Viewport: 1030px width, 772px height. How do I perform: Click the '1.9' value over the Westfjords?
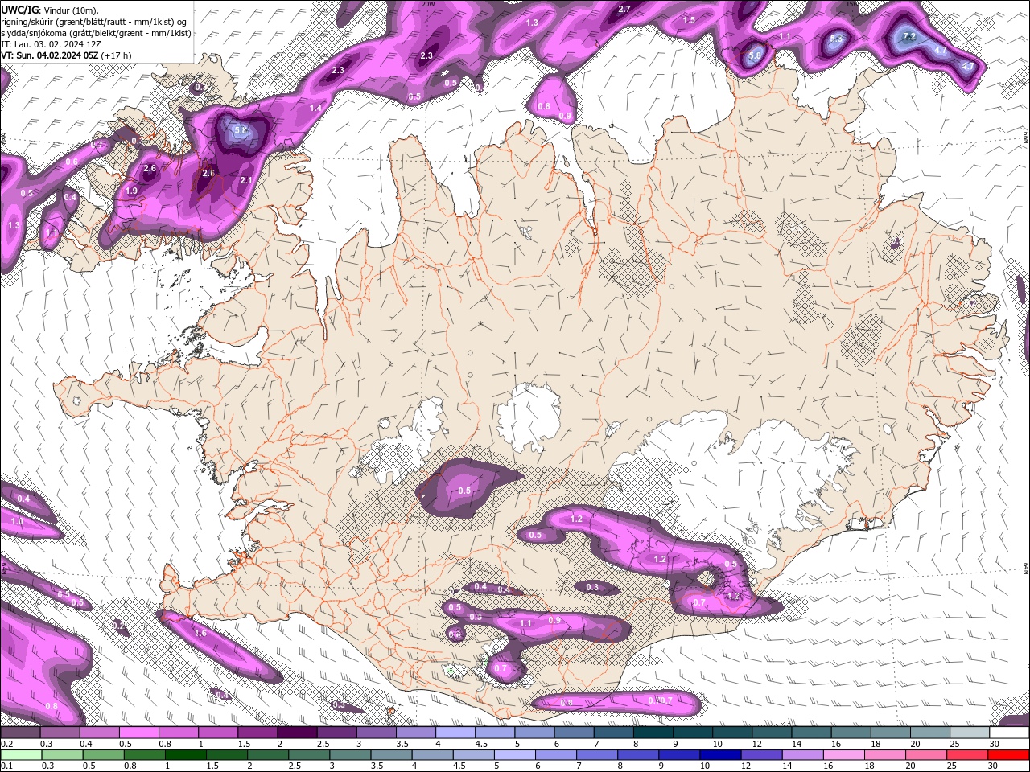pyautogui.click(x=132, y=191)
